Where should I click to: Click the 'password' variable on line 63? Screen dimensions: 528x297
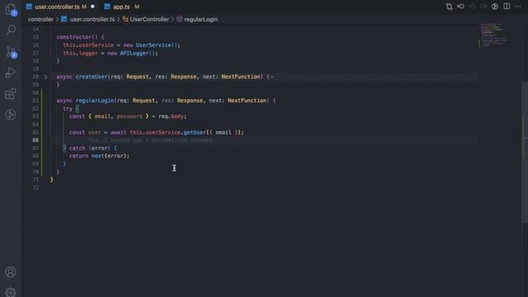pos(130,116)
